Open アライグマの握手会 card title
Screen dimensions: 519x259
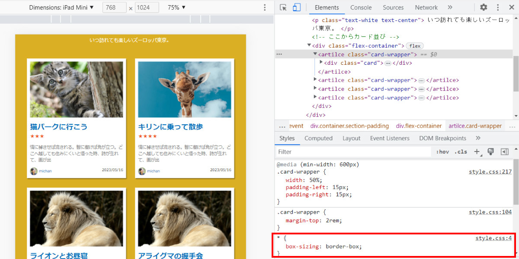point(171,256)
